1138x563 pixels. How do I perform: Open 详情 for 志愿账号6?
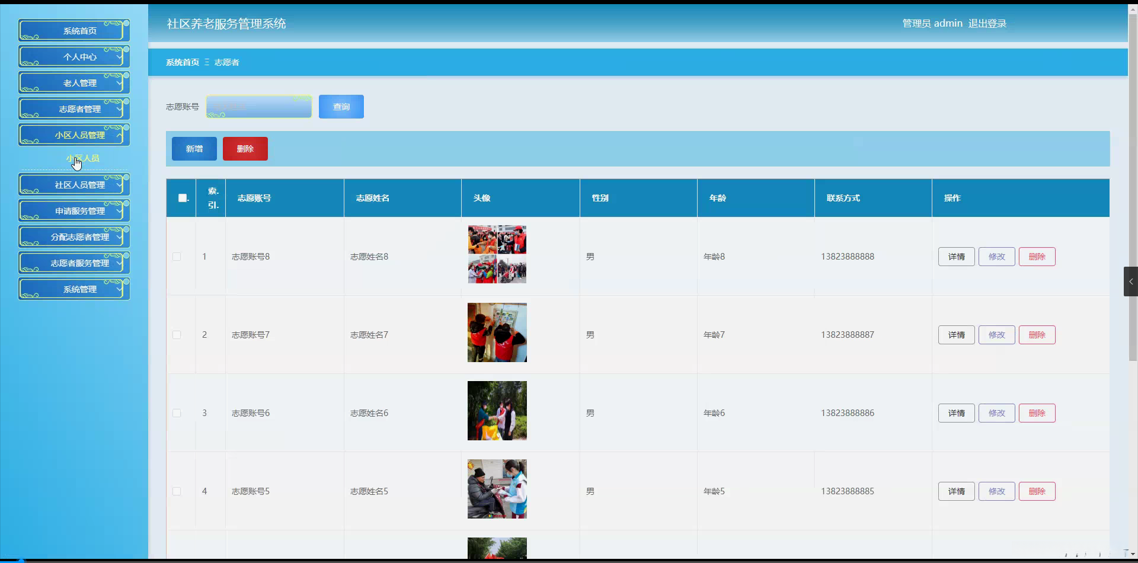pyautogui.click(x=957, y=413)
